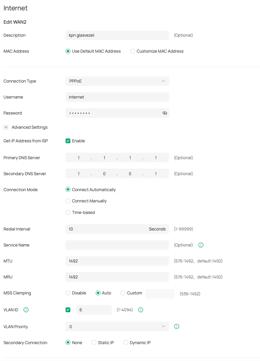Image resolution: width=260 pixels, height=361 pixels.
Task: Click the MTU input field
Action: pyautogui.click(x=117, y=261)
